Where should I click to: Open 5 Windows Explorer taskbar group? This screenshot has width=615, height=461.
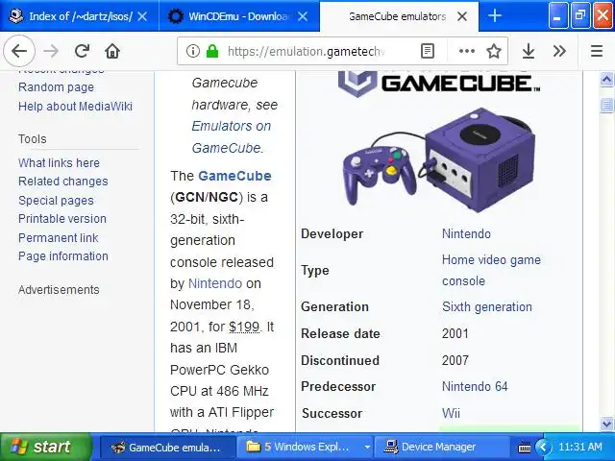pos(305,447)
